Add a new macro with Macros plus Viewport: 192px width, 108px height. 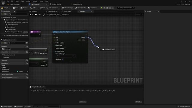pyautogui.click(x=27, y=60)
